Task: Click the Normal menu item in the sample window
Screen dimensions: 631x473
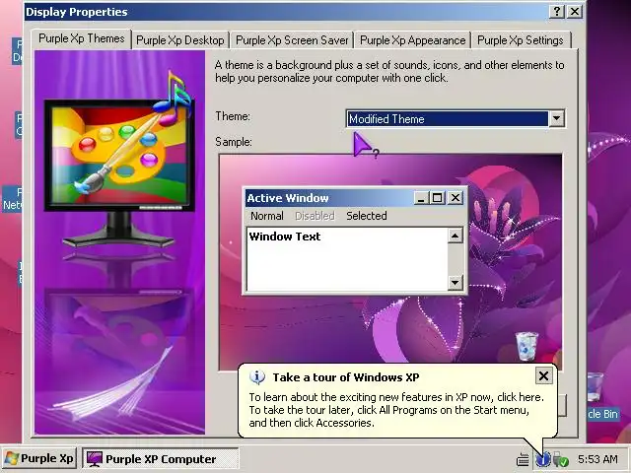Action: pos(267,216)
